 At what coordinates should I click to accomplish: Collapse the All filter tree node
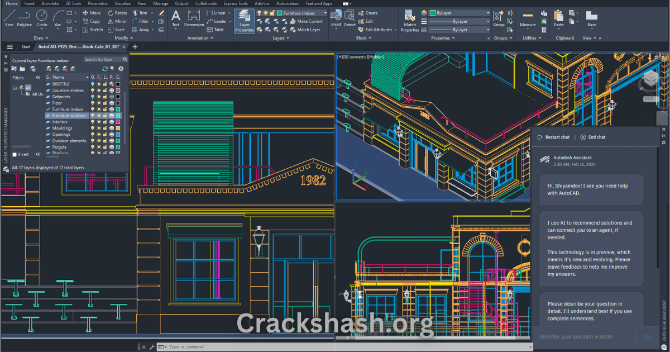(15, 88)
